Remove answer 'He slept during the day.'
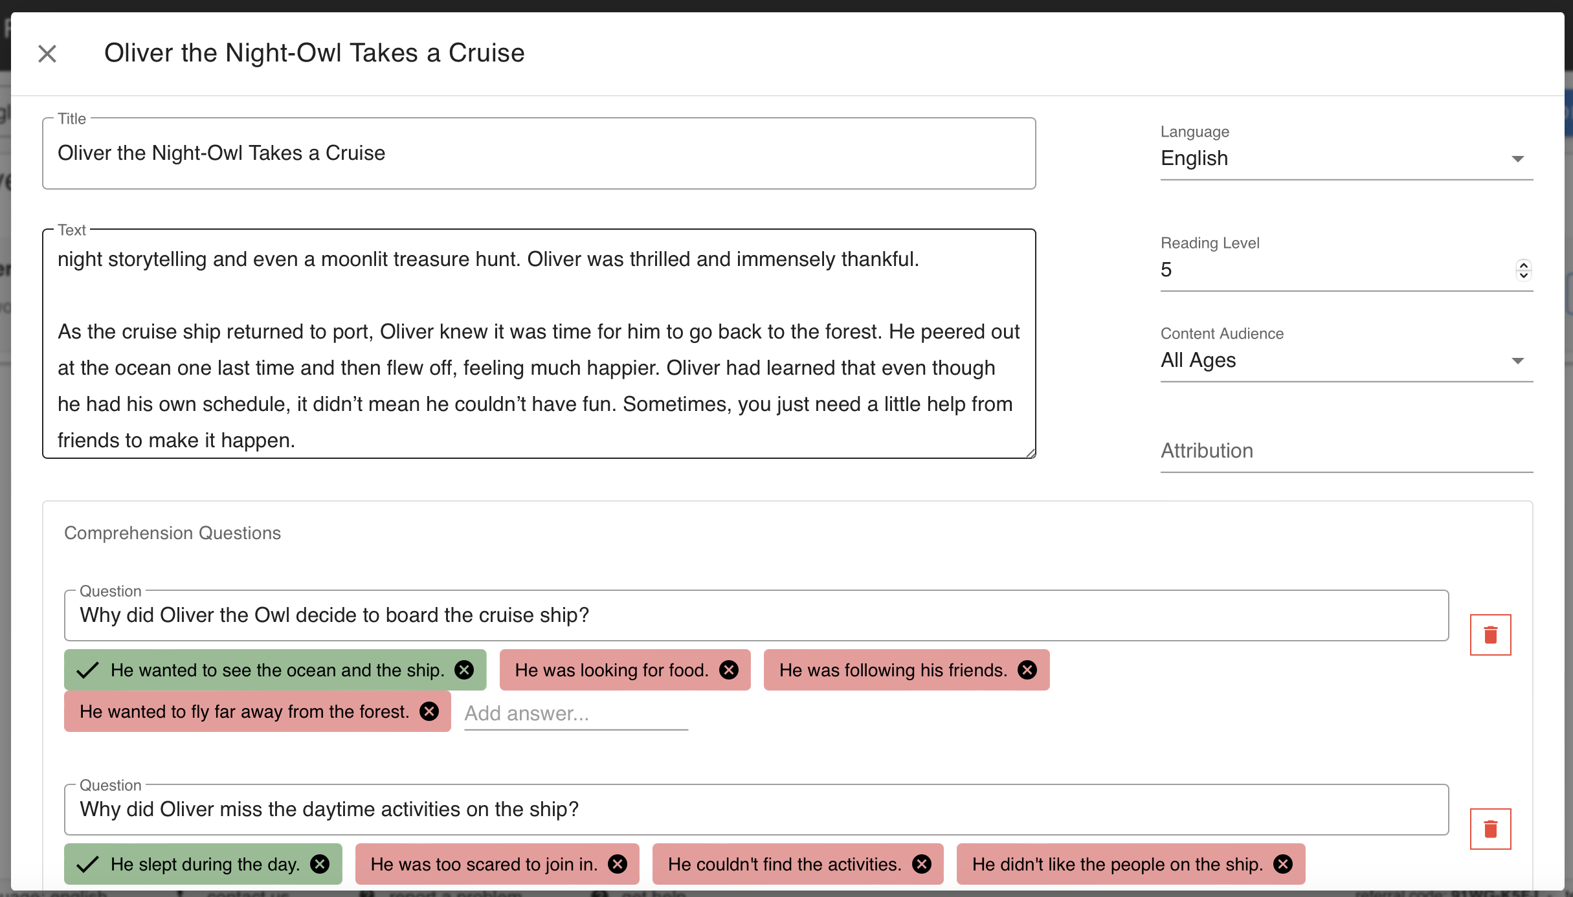Screen dimensions: 1573x897 point(320,864)
